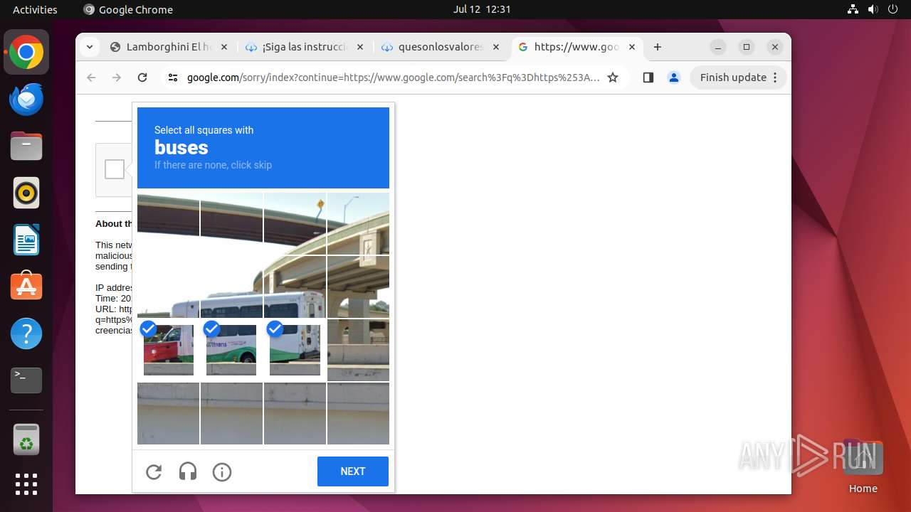This screenshot has height=512, width=911.
Task: Open Ubuntu Software from the dock
Action: (26, 287)
